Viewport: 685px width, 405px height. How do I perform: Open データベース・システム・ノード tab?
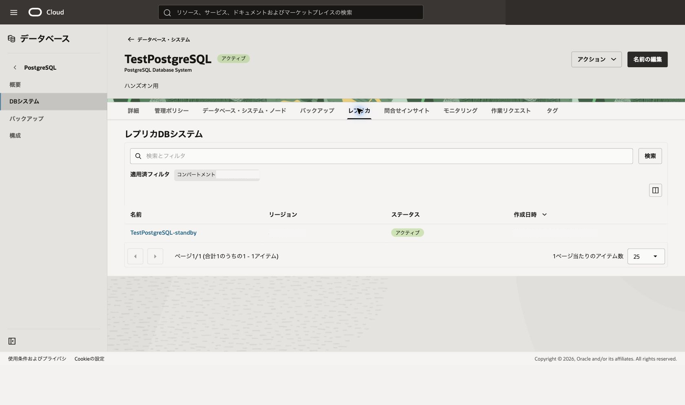point(244,111)
